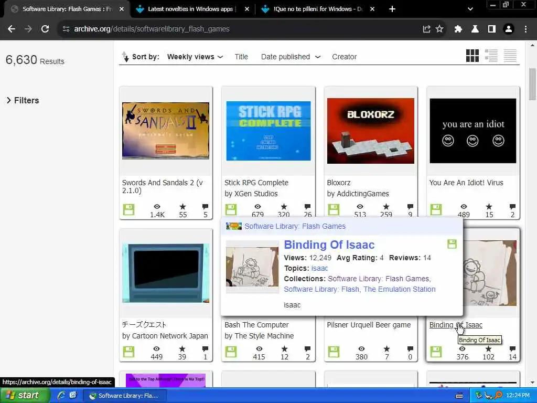Sort results by Creator

(x=344, y=57)
